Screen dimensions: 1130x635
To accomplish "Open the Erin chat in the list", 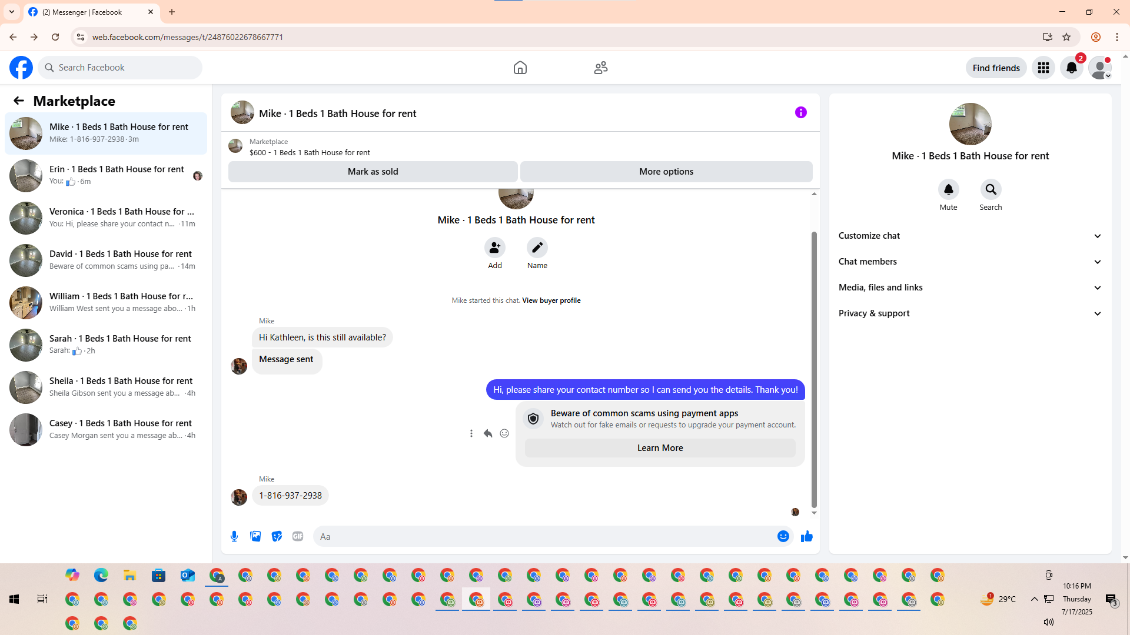I will (106, 176).
